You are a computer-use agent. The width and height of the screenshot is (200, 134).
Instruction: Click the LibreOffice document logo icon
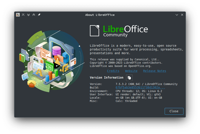(x=94, y=31)
